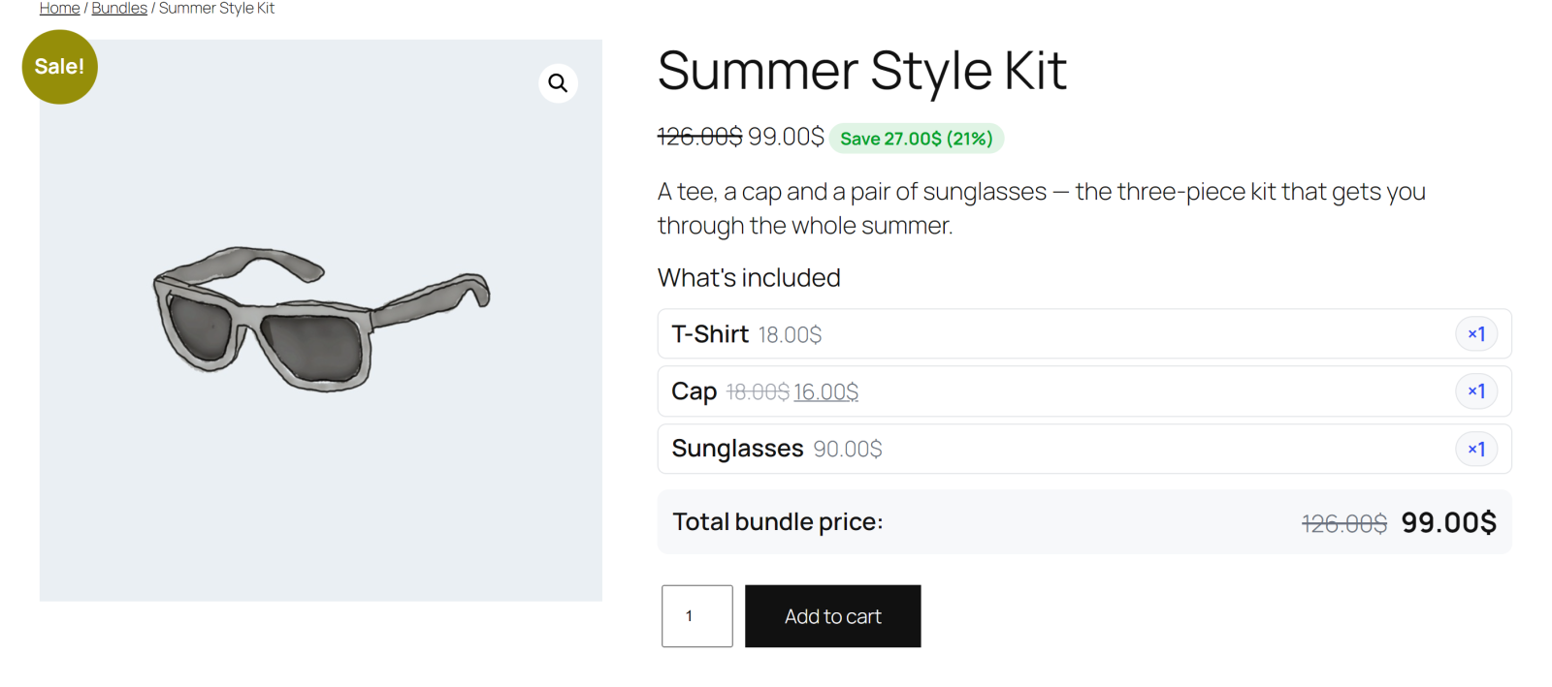Click the 99.00$ total bundle price

tap(1448, 522)
